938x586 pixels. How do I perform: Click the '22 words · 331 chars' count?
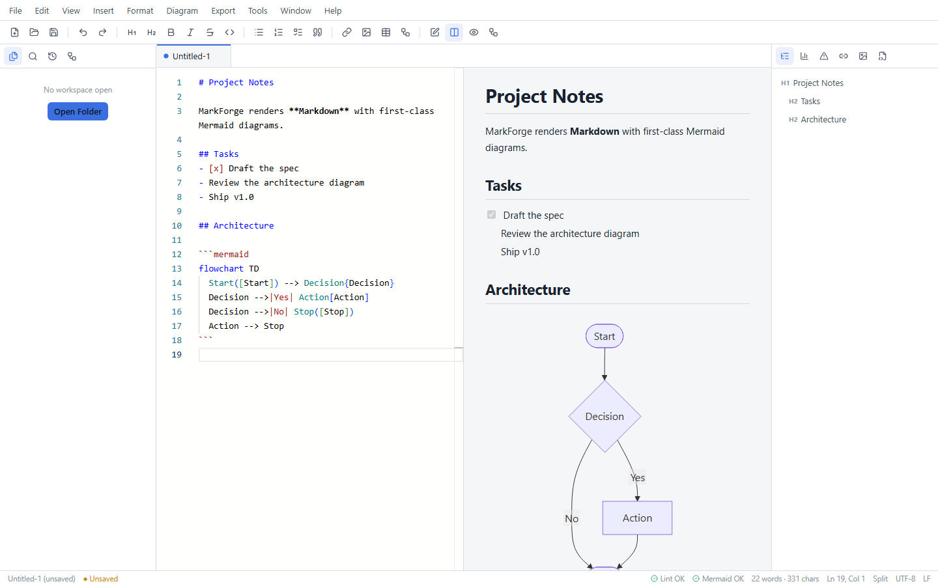(785, 579)
